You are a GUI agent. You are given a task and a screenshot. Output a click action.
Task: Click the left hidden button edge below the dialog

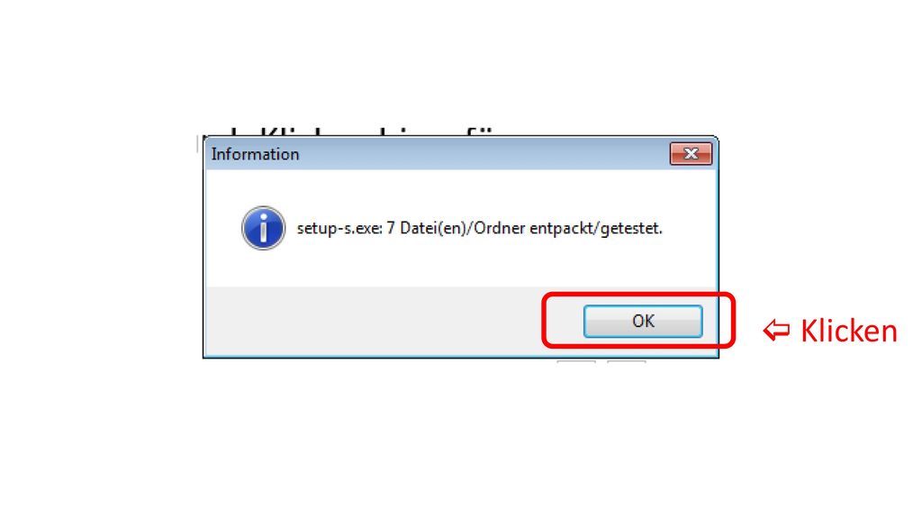576,361
